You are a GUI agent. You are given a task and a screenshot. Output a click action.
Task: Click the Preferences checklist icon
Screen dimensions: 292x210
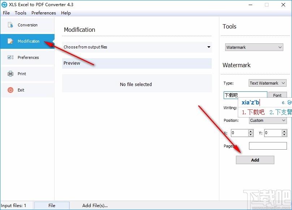pos(10,57)
